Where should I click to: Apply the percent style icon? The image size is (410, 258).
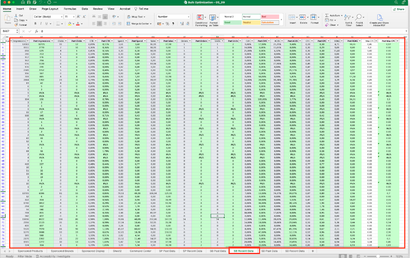click(167, 24)
